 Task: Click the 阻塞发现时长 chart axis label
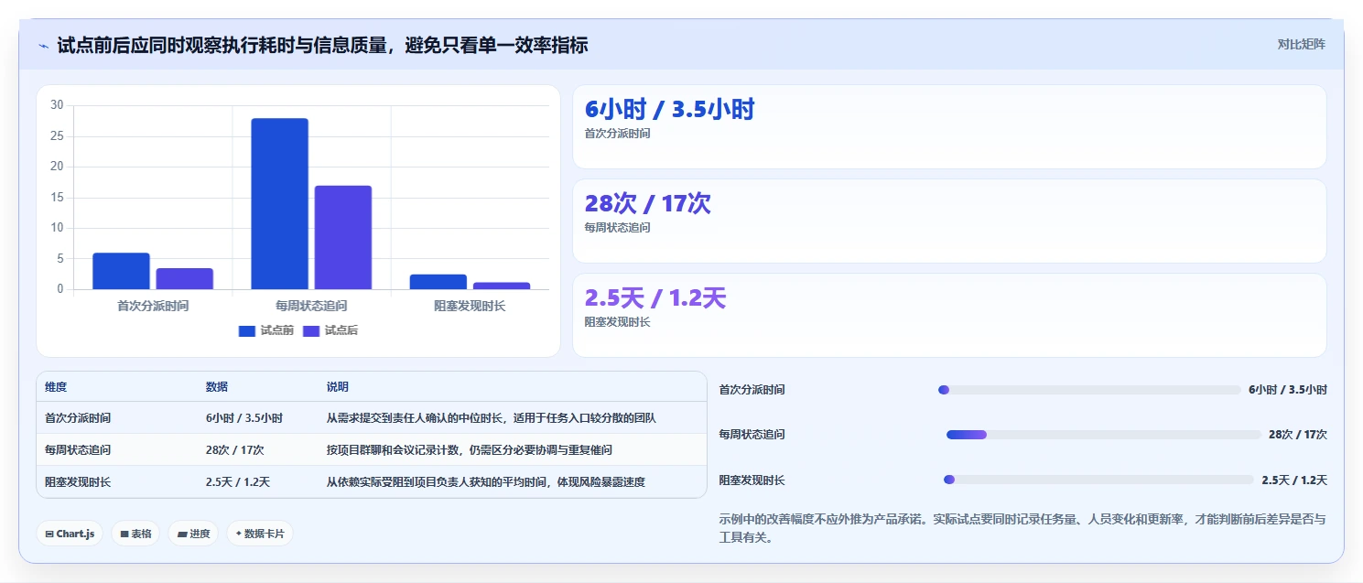tap(470, 306)
